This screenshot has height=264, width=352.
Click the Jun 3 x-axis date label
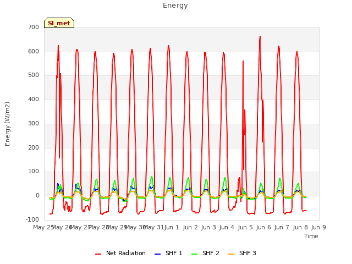tap(208, 227)
